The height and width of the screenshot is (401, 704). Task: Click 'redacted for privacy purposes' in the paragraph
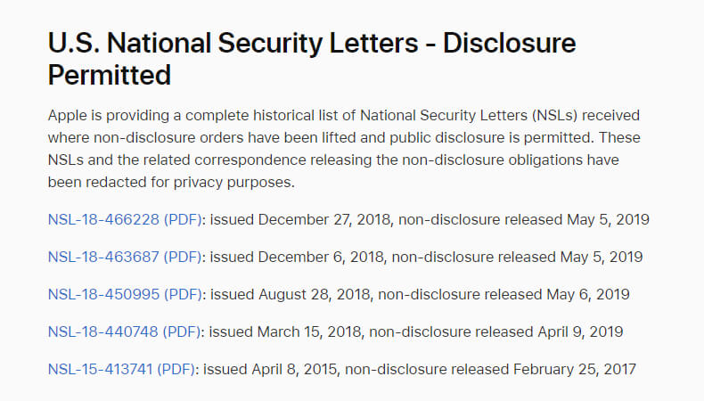[190, 183]
